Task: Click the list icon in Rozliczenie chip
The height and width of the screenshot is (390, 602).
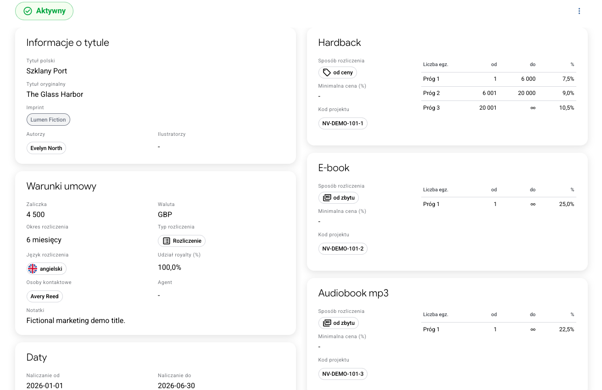Action: (167, 241)
